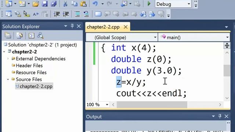The height and width of the screenshot is (132, 235).
Task: Cut selection with the scissors icon
Action: [x=65, y=4]
